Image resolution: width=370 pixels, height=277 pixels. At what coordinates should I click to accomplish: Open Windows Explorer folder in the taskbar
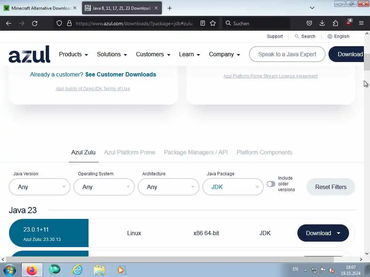(99, 270)
